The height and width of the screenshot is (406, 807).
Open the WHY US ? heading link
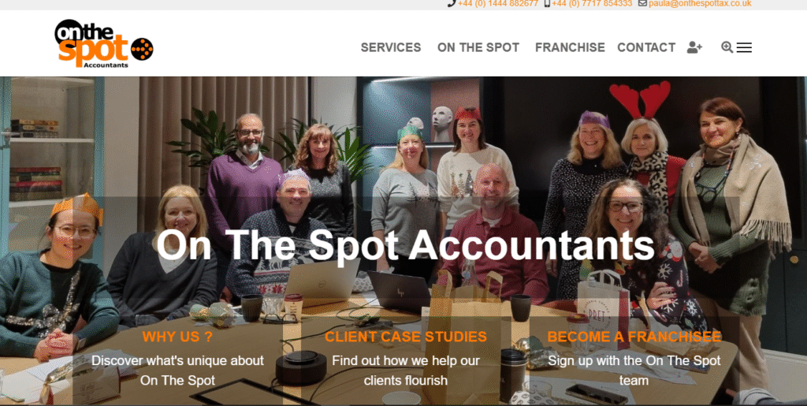177,337
